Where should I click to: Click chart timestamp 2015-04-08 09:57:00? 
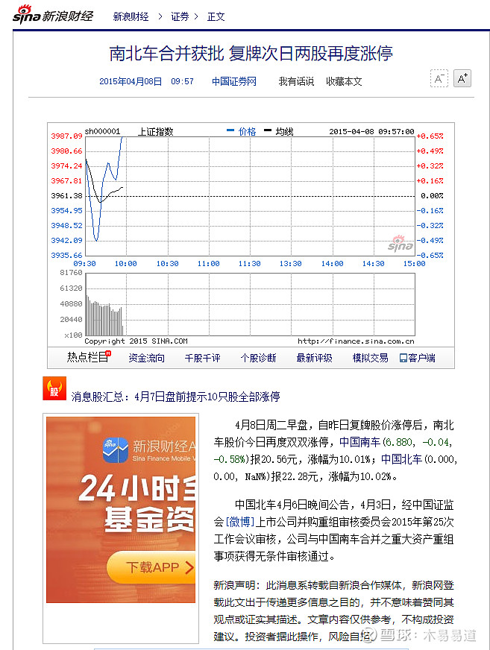tap(371, 131)
